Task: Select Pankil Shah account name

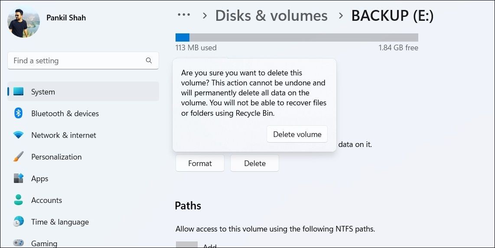Action: [66, 18]
